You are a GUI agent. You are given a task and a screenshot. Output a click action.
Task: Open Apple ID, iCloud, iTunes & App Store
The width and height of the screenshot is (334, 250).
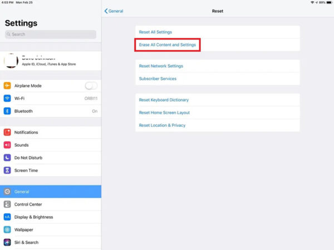pos(51,61)
